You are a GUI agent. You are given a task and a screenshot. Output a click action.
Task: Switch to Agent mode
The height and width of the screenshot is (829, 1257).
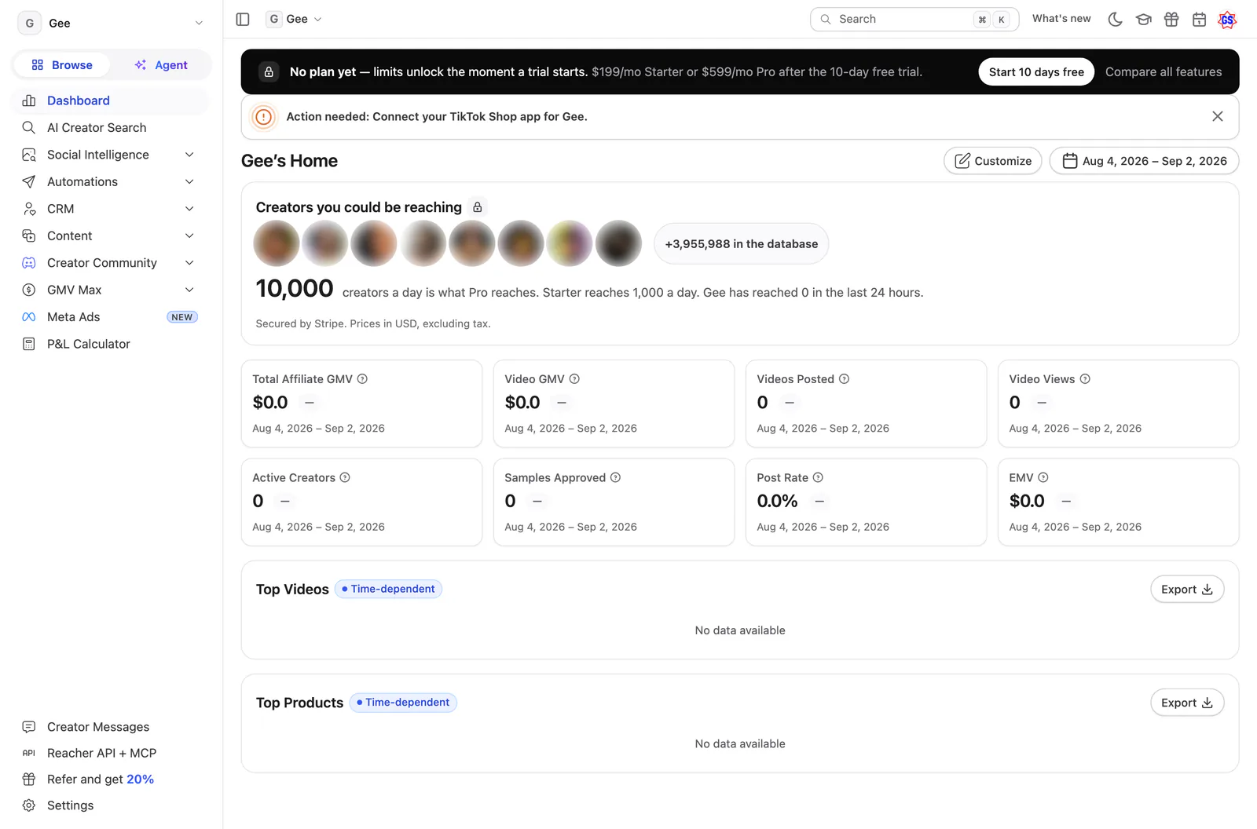(160, 65)
